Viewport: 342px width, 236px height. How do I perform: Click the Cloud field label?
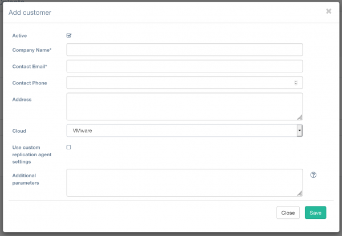pos(19,131)
